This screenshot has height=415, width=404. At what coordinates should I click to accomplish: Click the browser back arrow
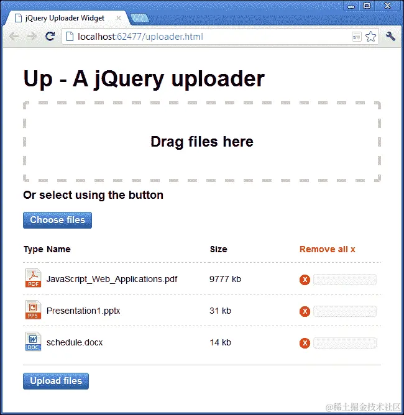tap(14, 36)
